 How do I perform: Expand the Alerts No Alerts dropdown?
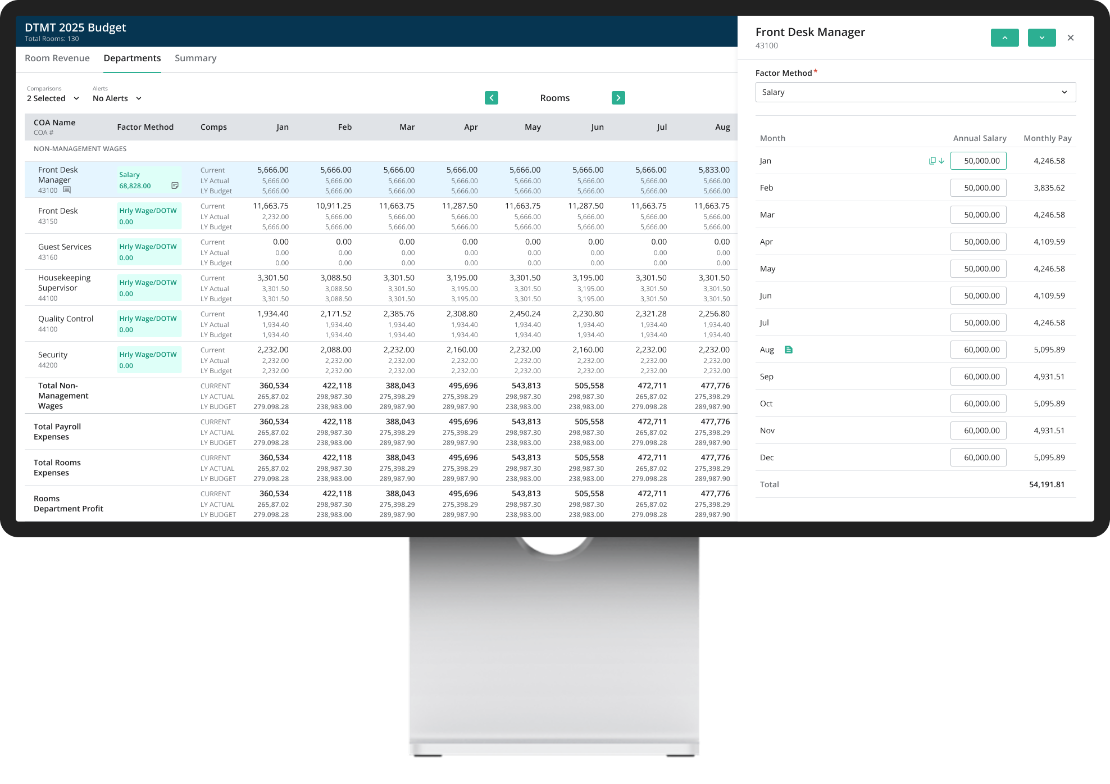[117, 98]
